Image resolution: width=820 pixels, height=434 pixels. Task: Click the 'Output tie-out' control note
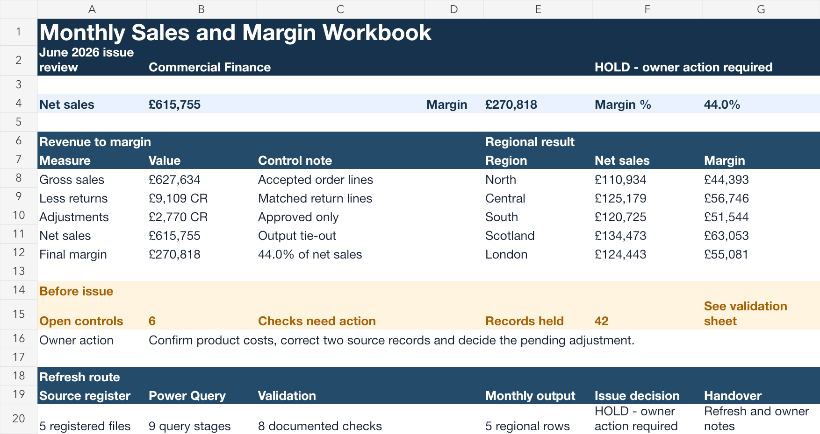tap(297, 236)
